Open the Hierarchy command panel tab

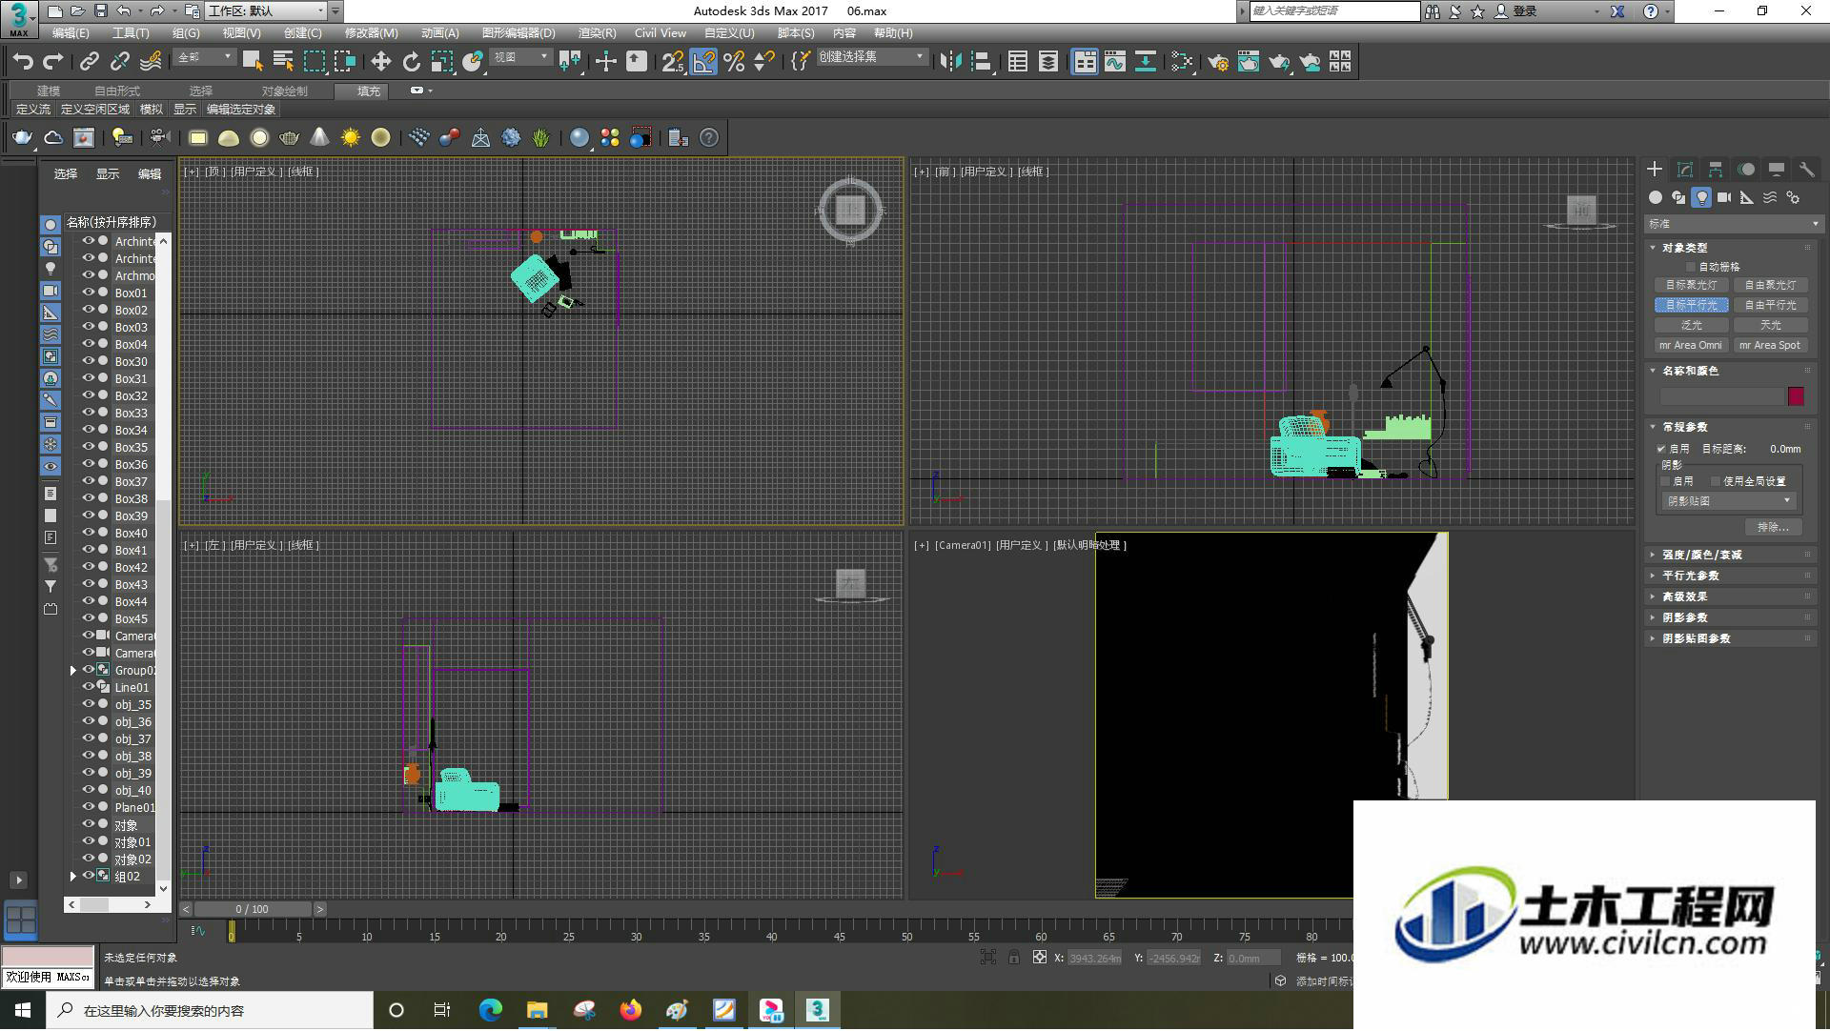coord(1716,170)
